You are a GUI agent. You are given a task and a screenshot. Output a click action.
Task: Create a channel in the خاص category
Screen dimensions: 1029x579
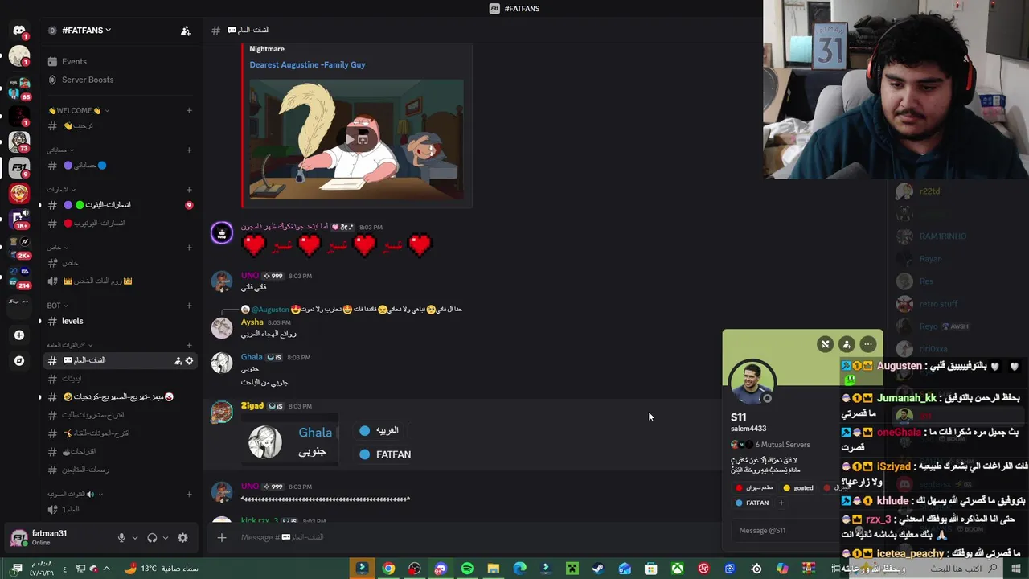point(189,248)
